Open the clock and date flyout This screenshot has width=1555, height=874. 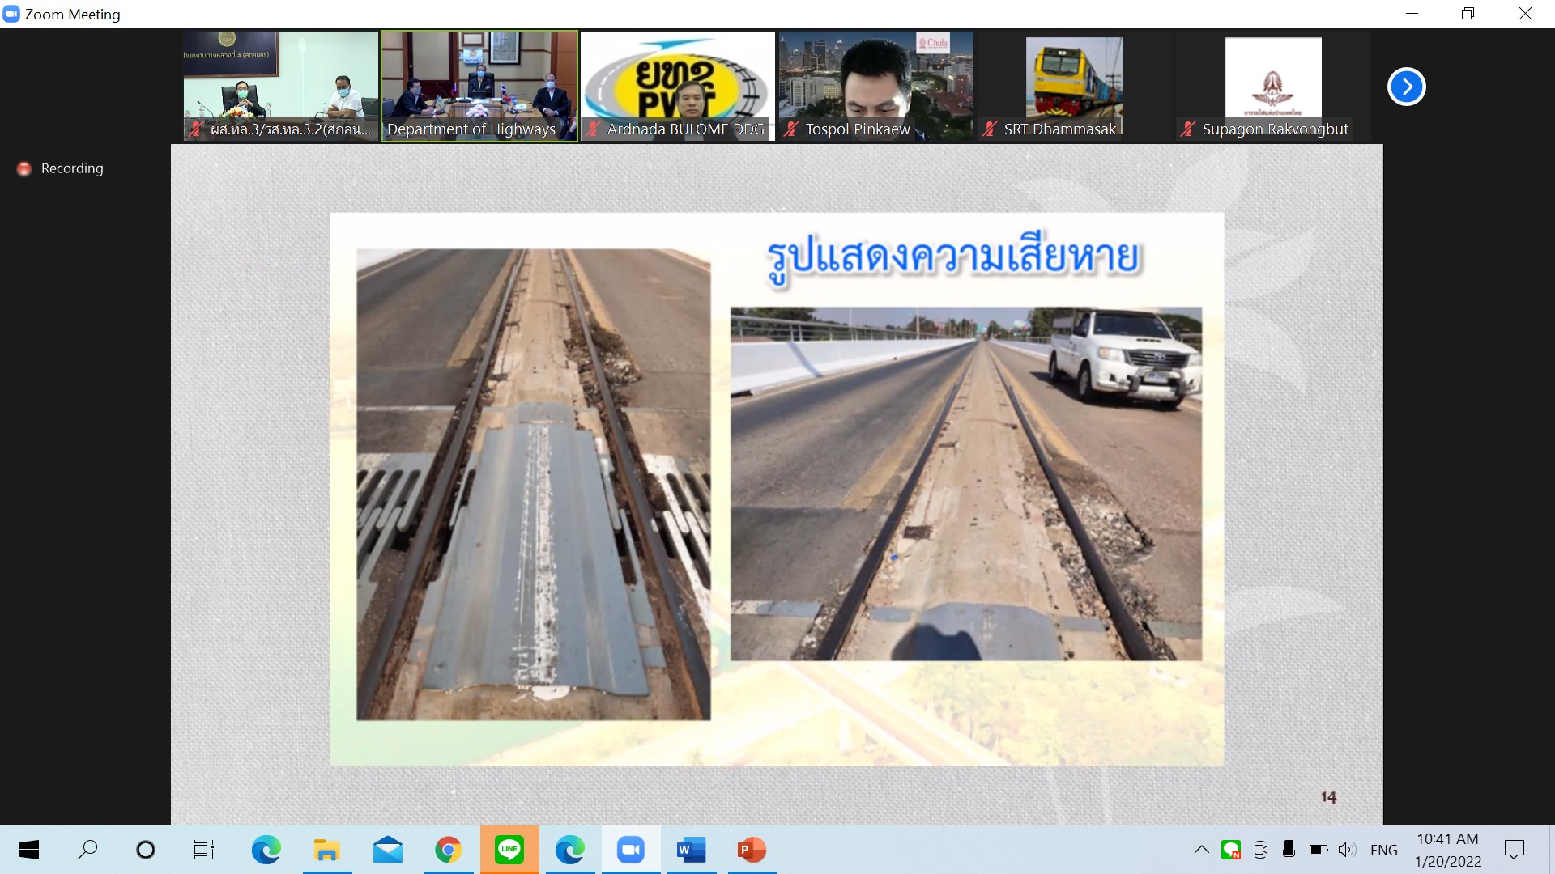click(x=1447, y=850)
